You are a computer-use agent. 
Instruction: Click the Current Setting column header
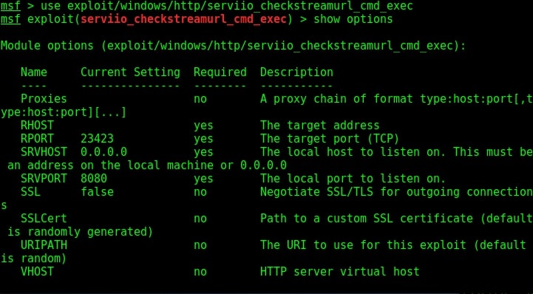pos(130,72)
